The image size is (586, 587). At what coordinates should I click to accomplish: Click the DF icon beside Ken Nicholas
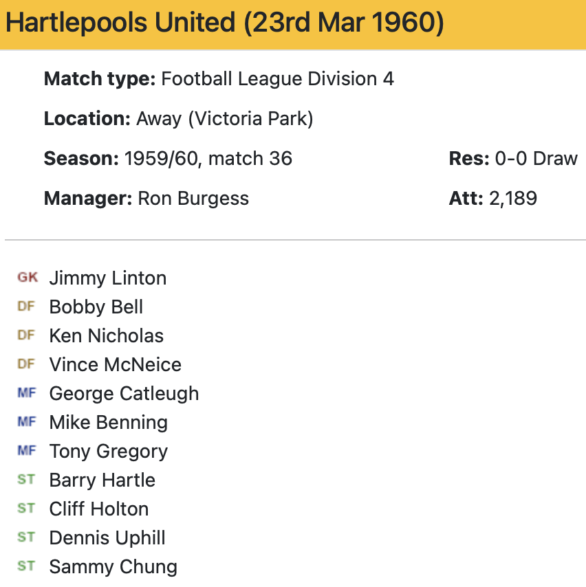(26, 335)
